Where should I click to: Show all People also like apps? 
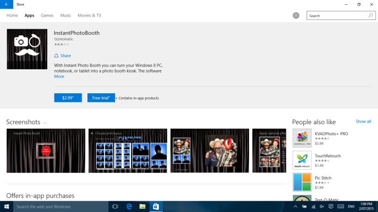coord(363,122)
